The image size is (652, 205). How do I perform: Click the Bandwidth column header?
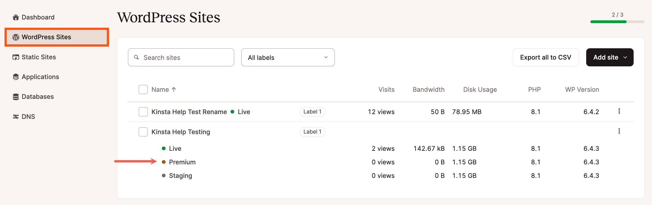[x=429, y=90]
